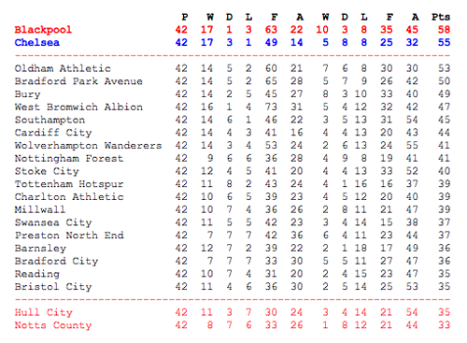Viewport: 467px width, 343px height.
Task: Click Blackpool's 58 points value
Action: click(x=444, y=30)
